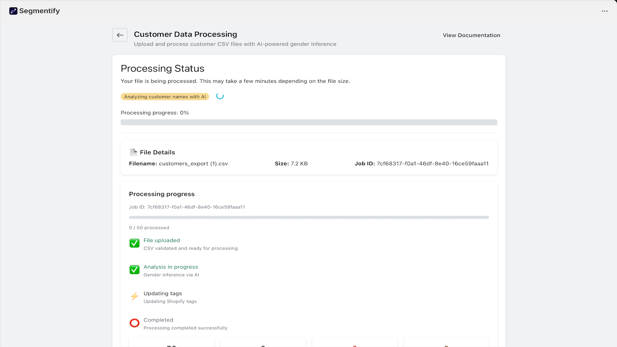Click the Analysis in progress green status link
617x347 pixels.
[170, 267]
